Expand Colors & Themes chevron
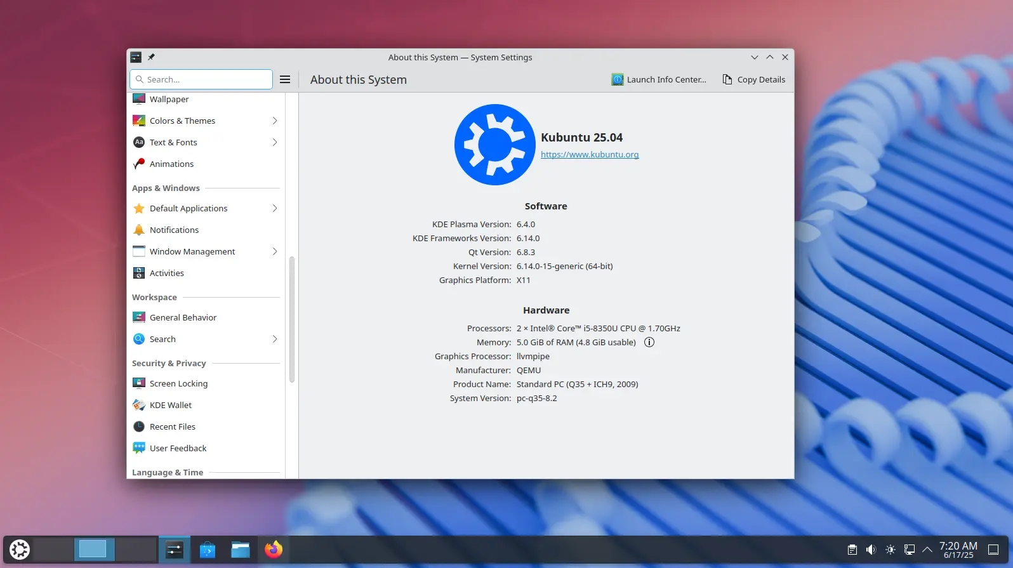 click(x=275, y=121)
